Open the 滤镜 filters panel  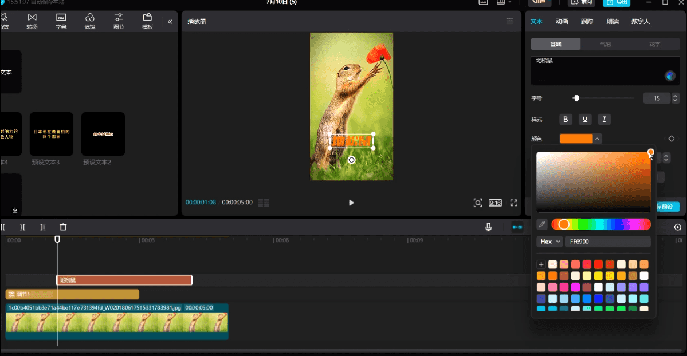click(x=90, y=21)
